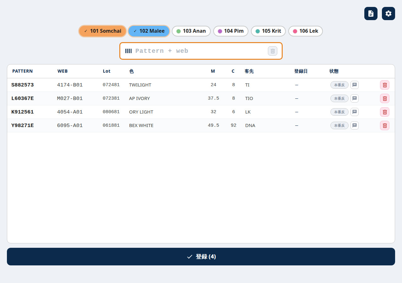Deselect operator 101 Somchai
Viewport: 402px width, 283px height.
coord(102,31)
